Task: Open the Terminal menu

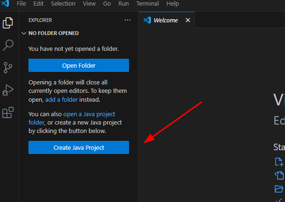Action: click(148, 3)
